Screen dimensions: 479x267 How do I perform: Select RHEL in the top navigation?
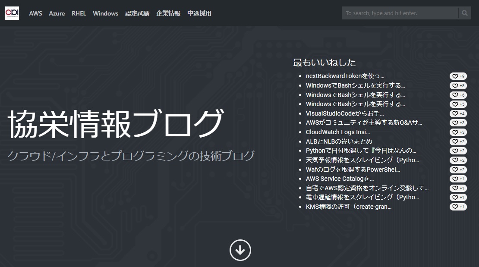click(x=79, y=13)
